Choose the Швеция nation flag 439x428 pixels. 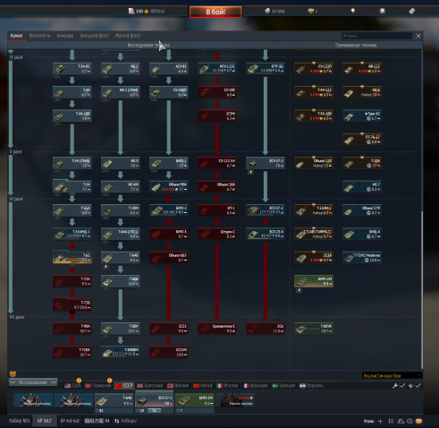[x=283, y=386]
